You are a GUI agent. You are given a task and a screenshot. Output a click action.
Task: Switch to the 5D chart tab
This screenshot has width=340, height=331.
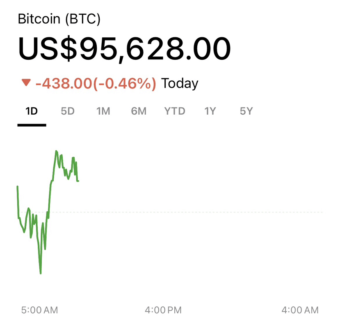(68, 111)
